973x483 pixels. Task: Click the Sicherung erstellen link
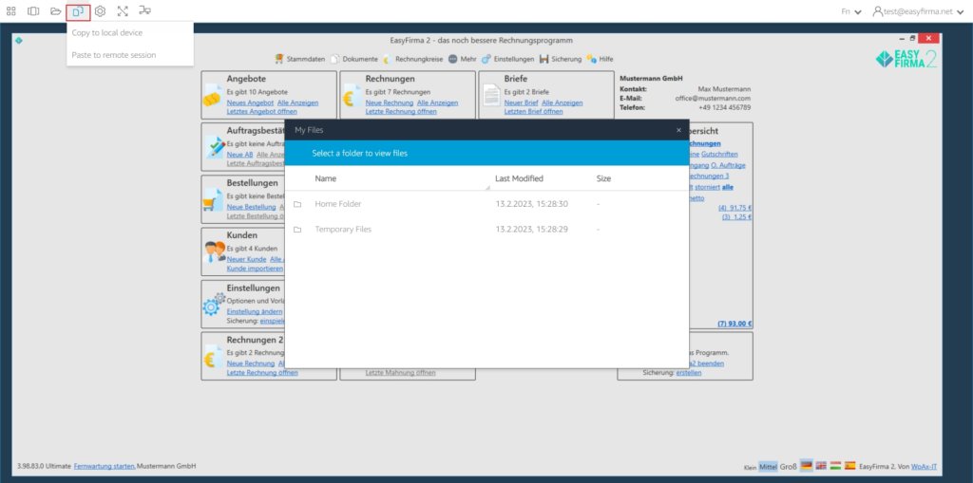689,373
